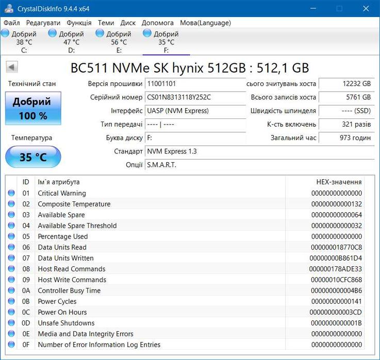380x360 pixels.
Task: Open the Допомога menu
Action: click(x=158, y=23)
